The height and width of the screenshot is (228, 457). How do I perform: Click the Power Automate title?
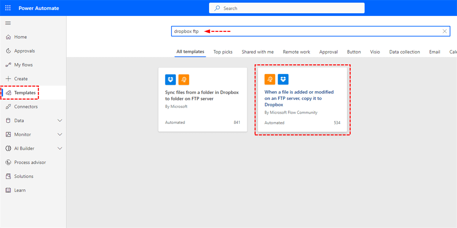point(39,8)
